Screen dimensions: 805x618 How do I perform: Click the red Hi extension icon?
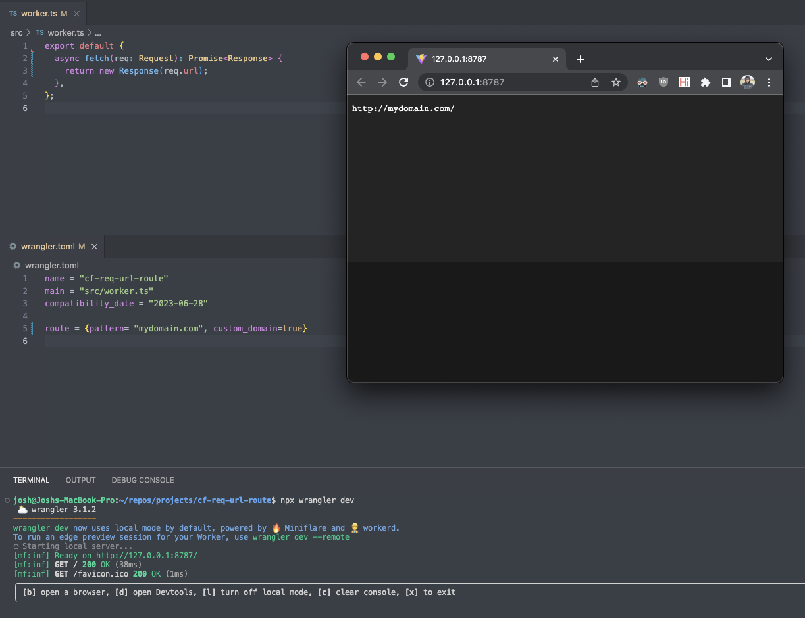[x=685, y=82]
